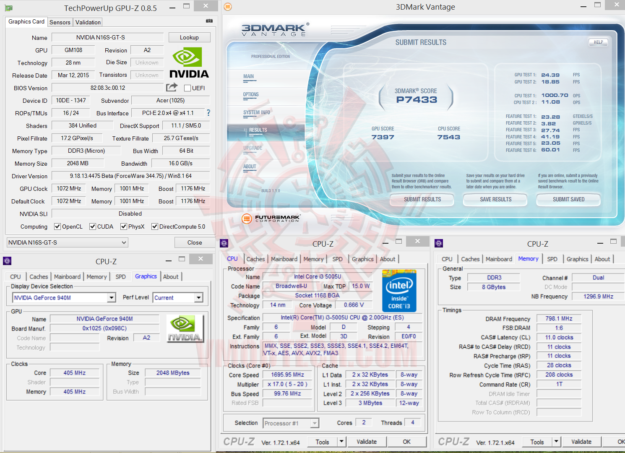
Task: Click Tools in the Memory CPU-Z window
Action: coord(537,442)
